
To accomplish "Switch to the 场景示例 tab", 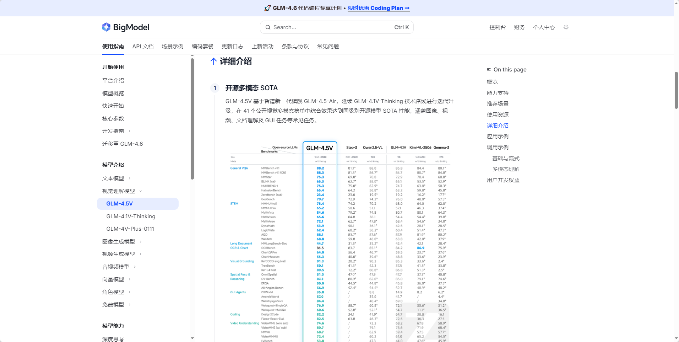I will tap(173, 47).
